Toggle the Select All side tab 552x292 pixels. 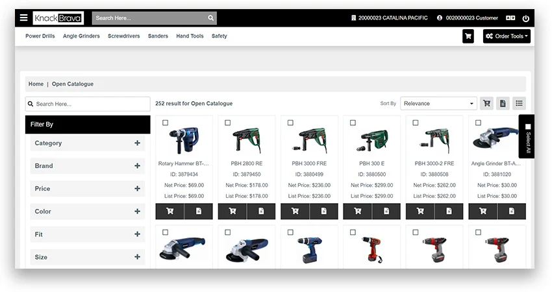point(527,136)
